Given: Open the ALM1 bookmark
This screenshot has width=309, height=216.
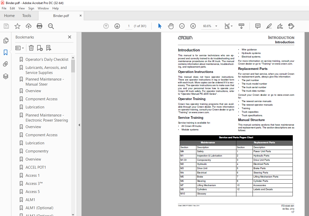Looking at the screenshot, I should point(30,200).
